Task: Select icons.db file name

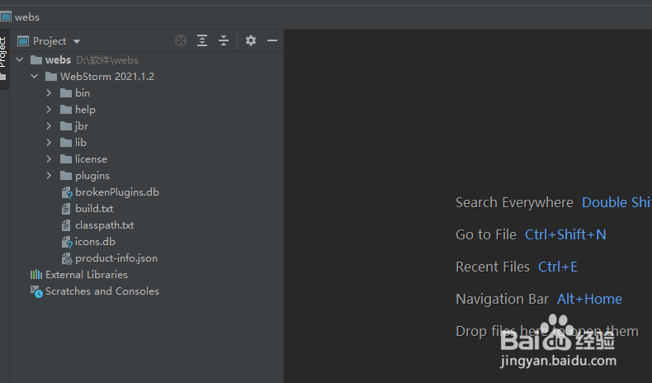Action: pyautogui.click(x=95, y=242)
